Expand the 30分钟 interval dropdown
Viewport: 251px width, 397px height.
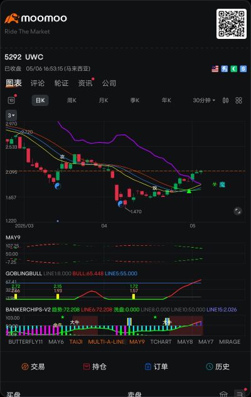pyautogui.click(x=204, y=100)
